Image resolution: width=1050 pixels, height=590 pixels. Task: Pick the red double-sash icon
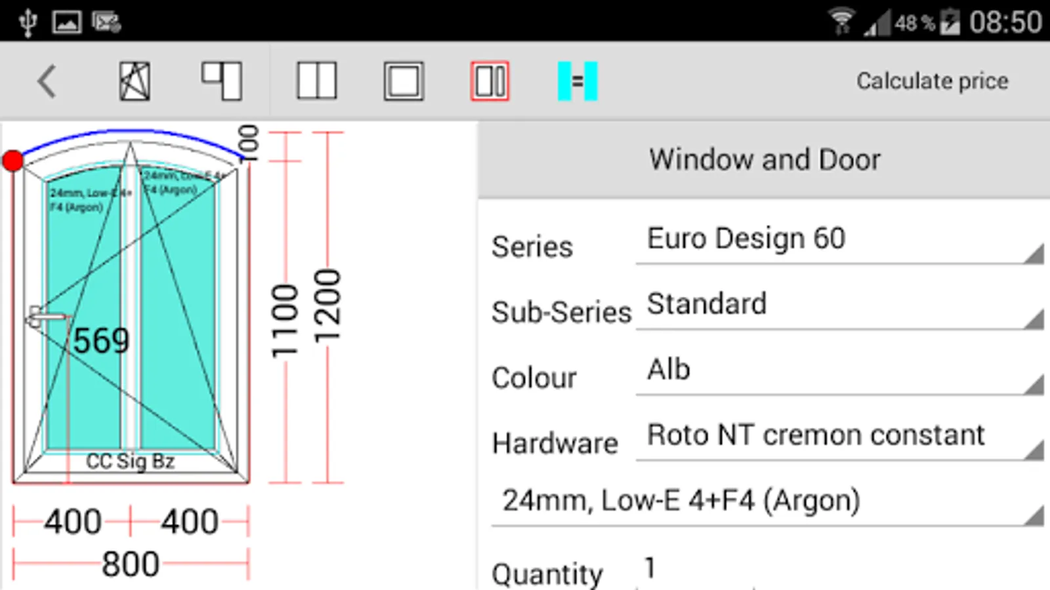(x=490, y=81)
